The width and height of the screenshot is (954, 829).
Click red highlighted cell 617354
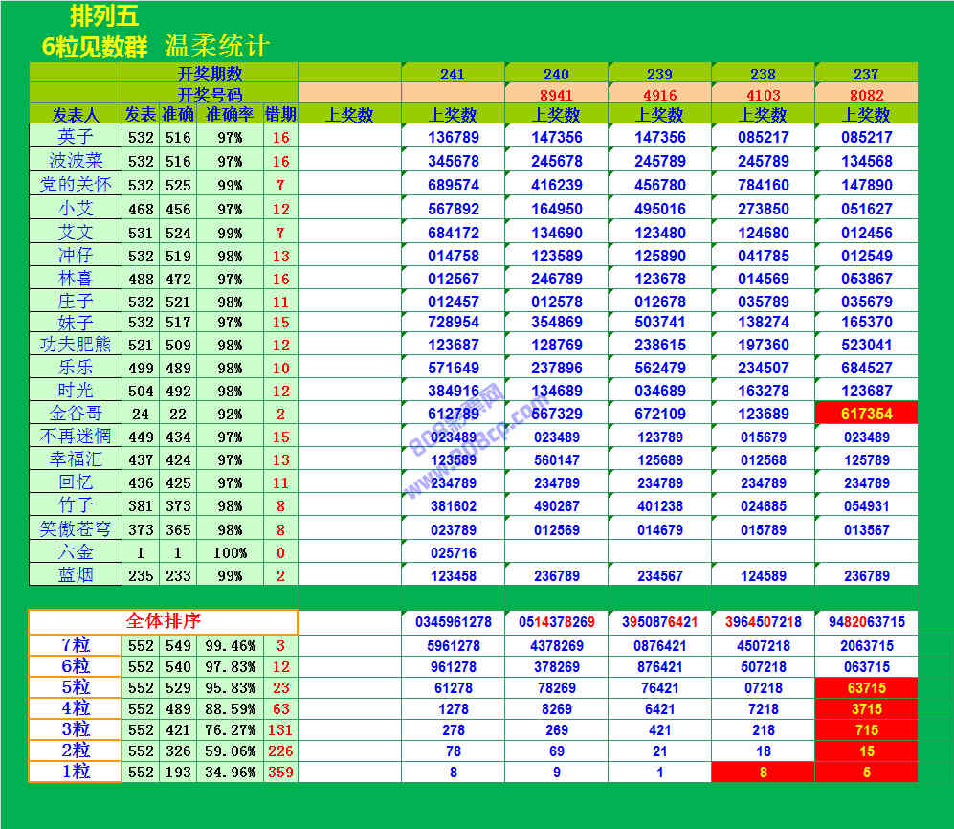[x=866, y=414]
